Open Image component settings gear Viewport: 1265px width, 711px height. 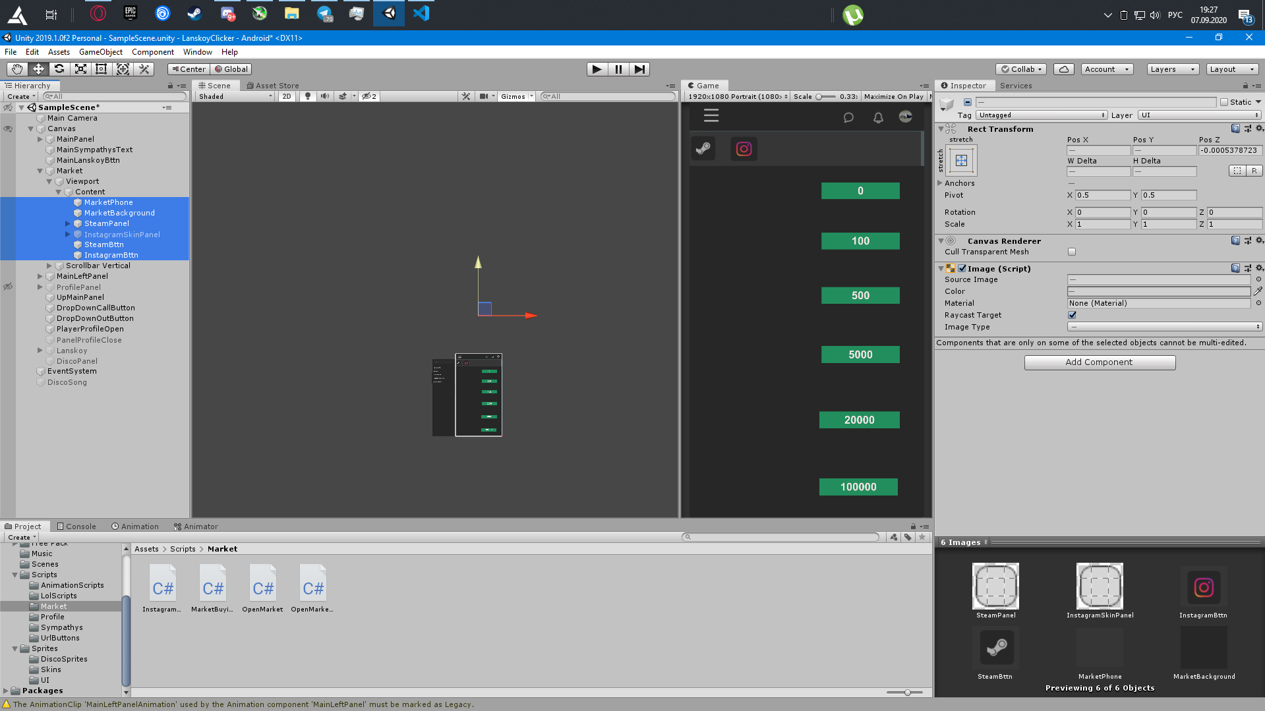point(1259,268)
